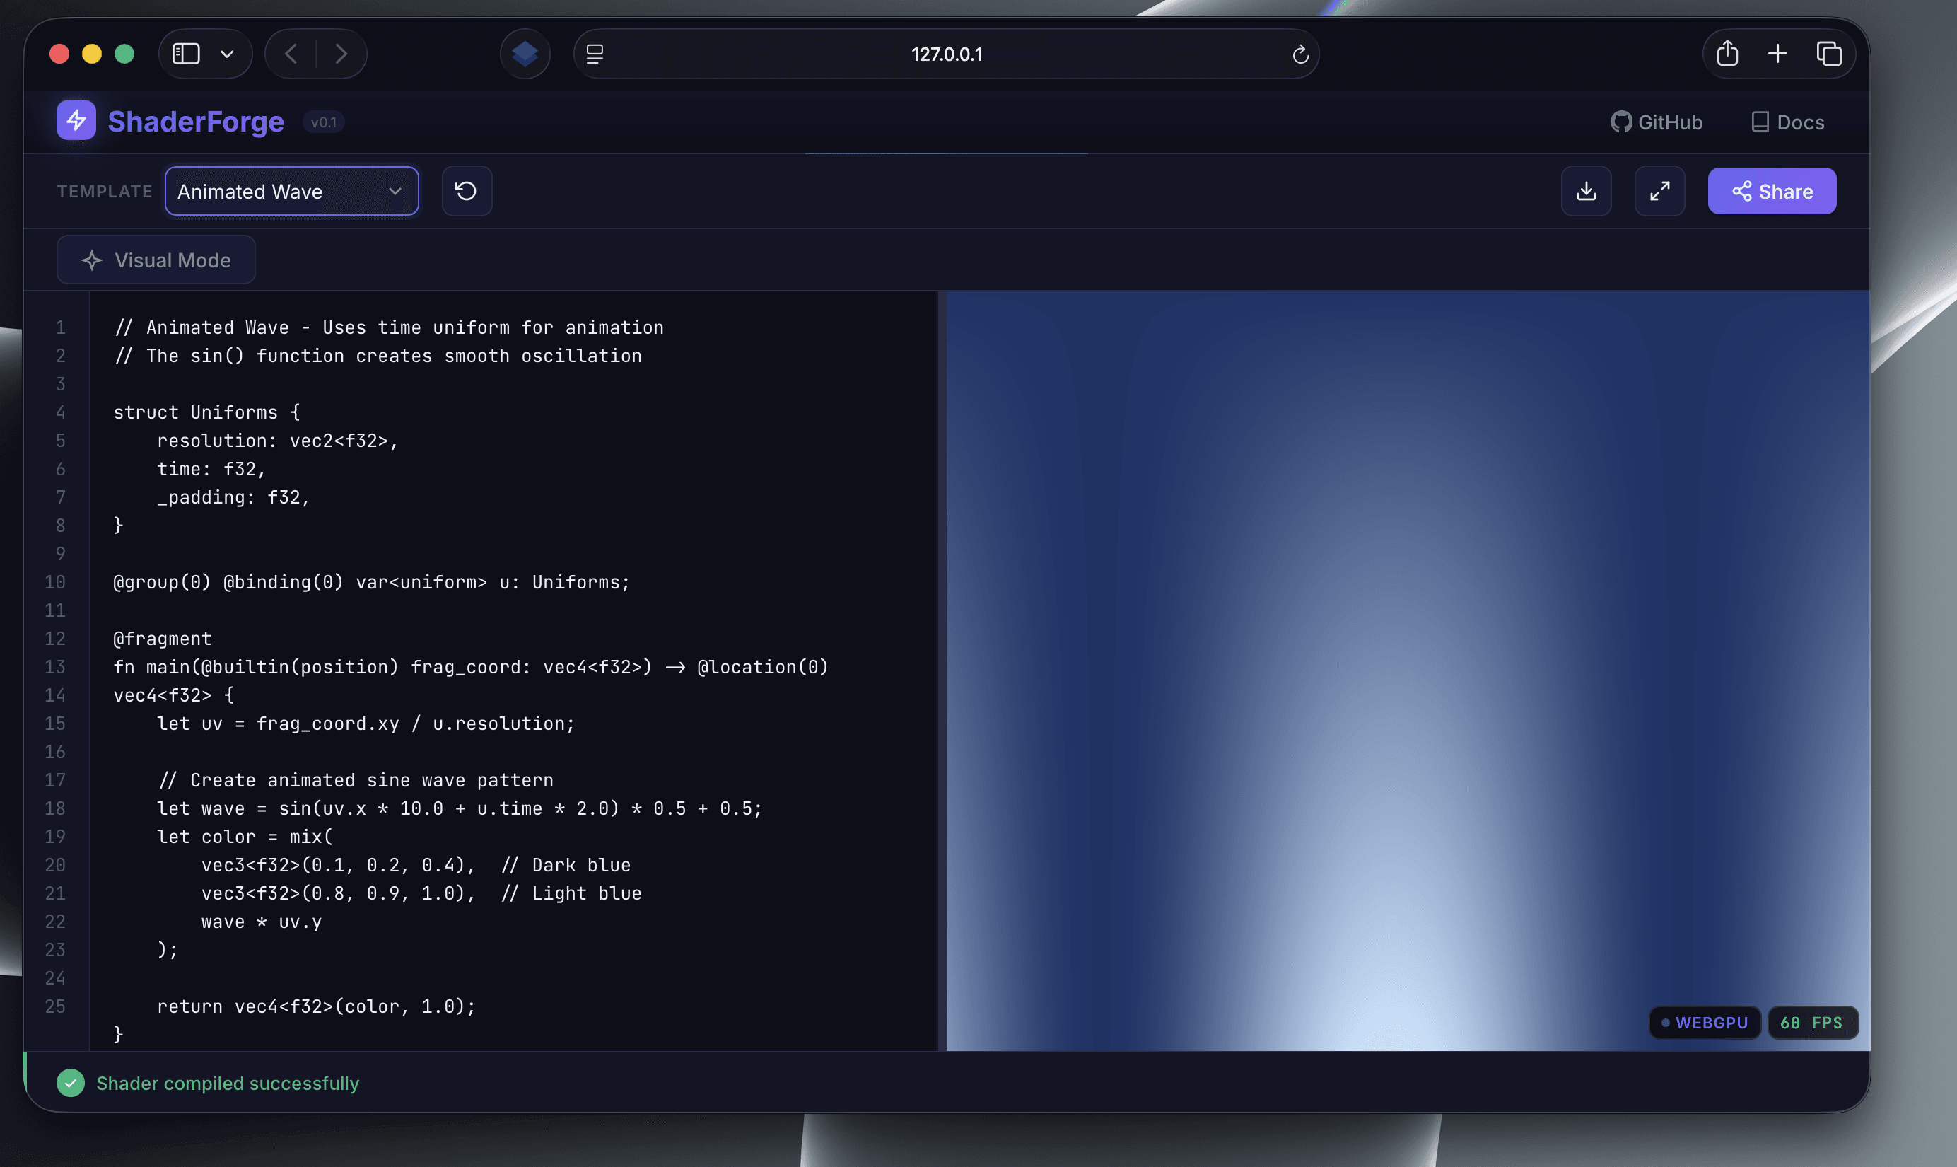The height and width of the screenshot is (1167, 1957).
Task: Reload the page with the refresh icon
Action: coord(1300,54)
